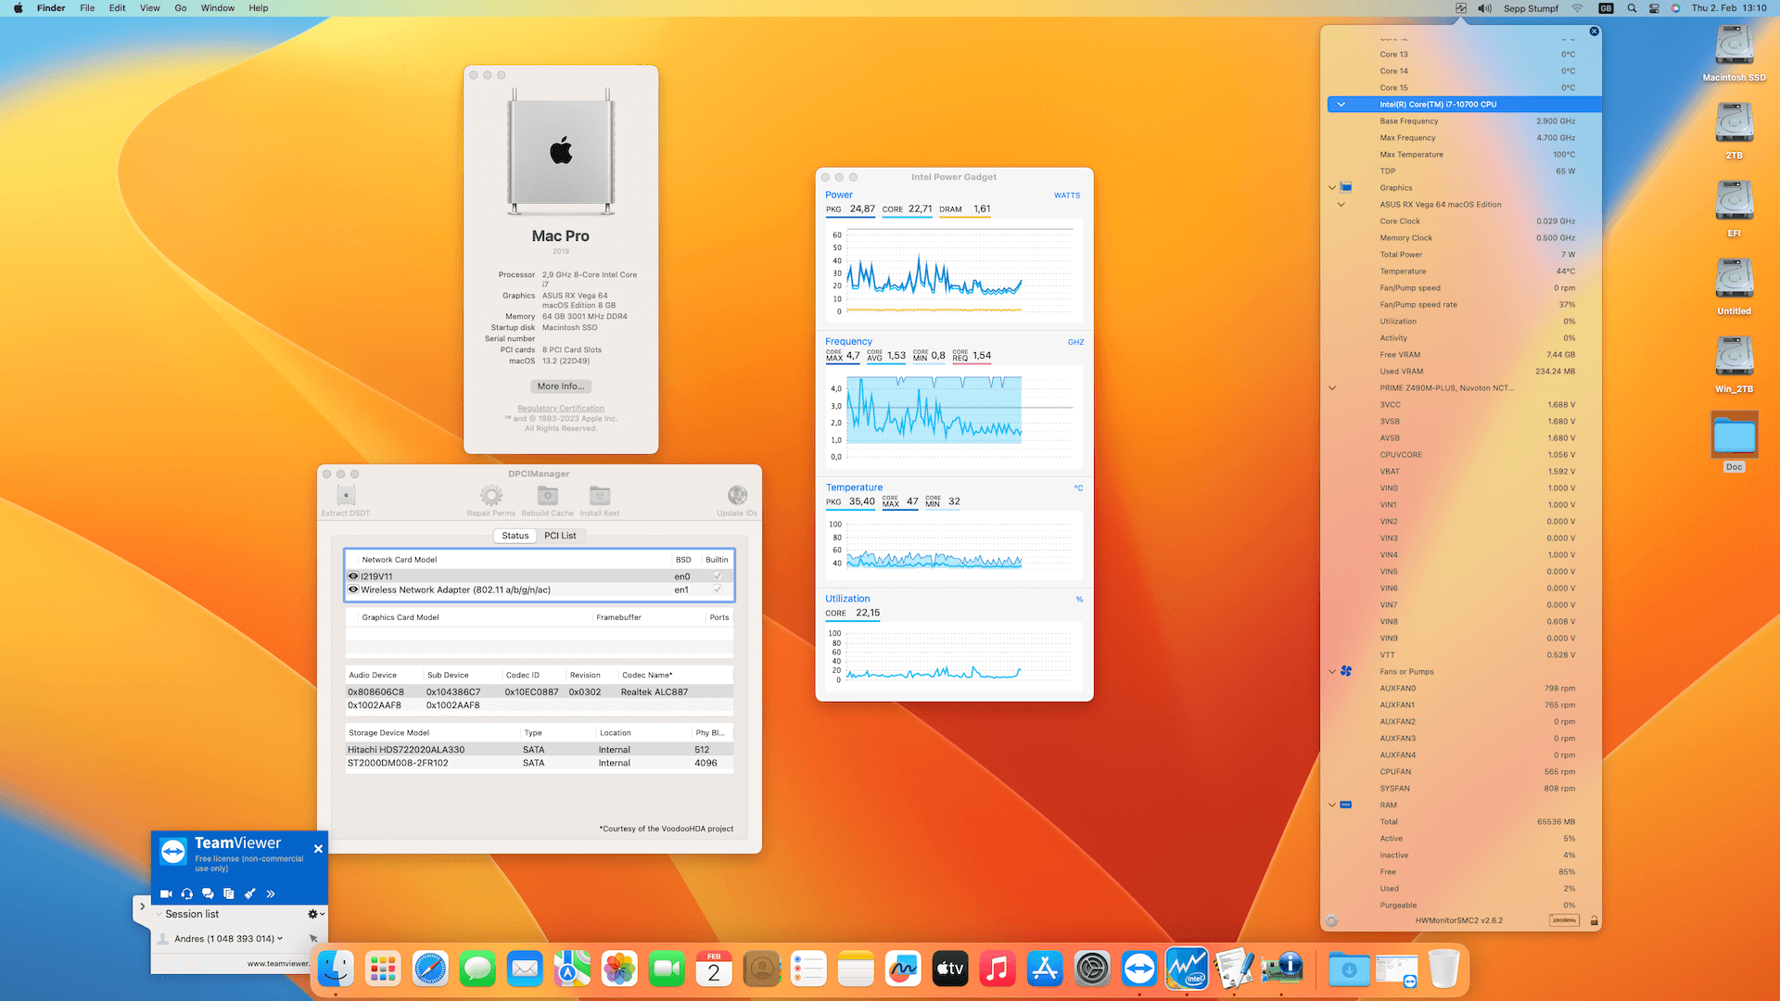Click the Rebuild Cache icon in DPCIManager
The height and width of the screenshot is (1001, 1780).
[548, 495]
